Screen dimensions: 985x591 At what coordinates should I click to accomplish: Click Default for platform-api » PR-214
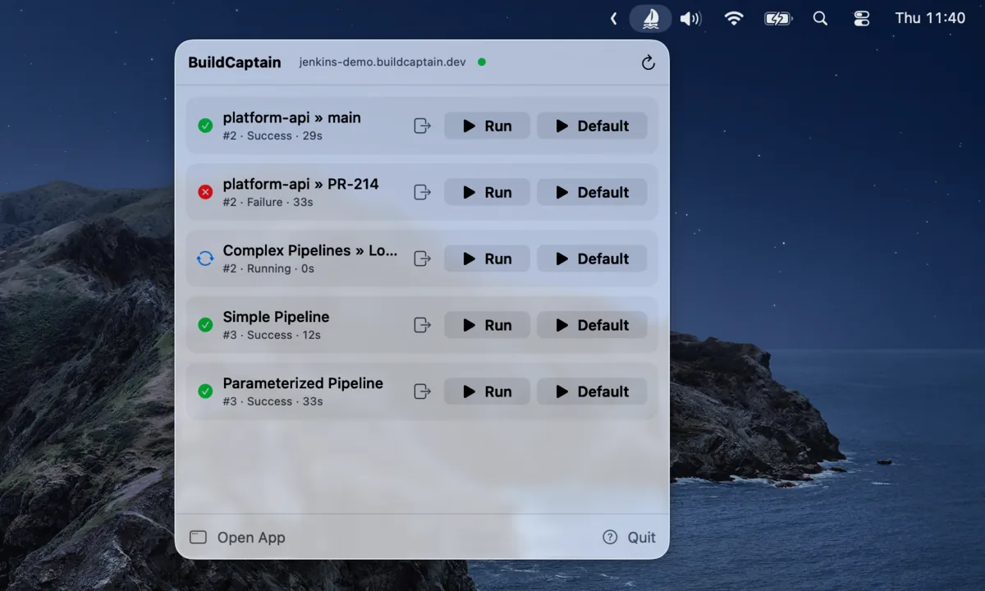[x=592, y=192]
